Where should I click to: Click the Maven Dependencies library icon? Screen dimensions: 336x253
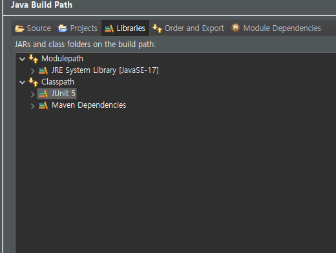tap(43, 105)
